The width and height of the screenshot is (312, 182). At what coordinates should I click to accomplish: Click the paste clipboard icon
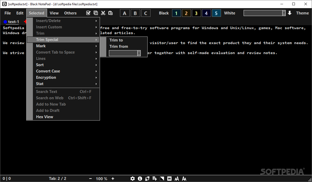pyautogui.click(x=110, y=13)
